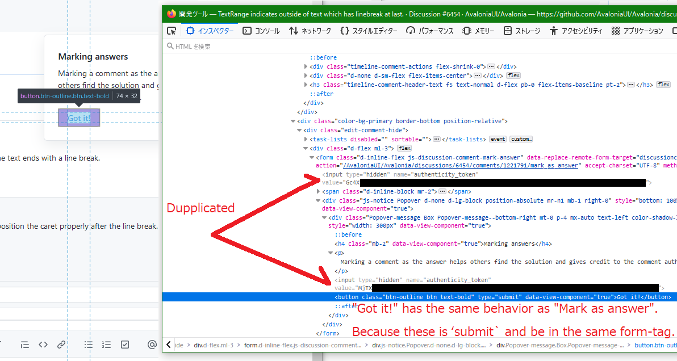This screenshot has height=361, width=677.
Task: Toggle the flex badge next to d-flex ml-3 div
Action: coord(405,148)
